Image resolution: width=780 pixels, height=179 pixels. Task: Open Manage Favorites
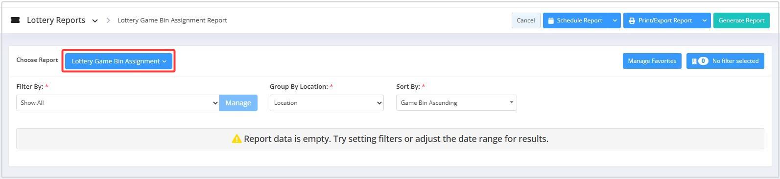[652, 61]
